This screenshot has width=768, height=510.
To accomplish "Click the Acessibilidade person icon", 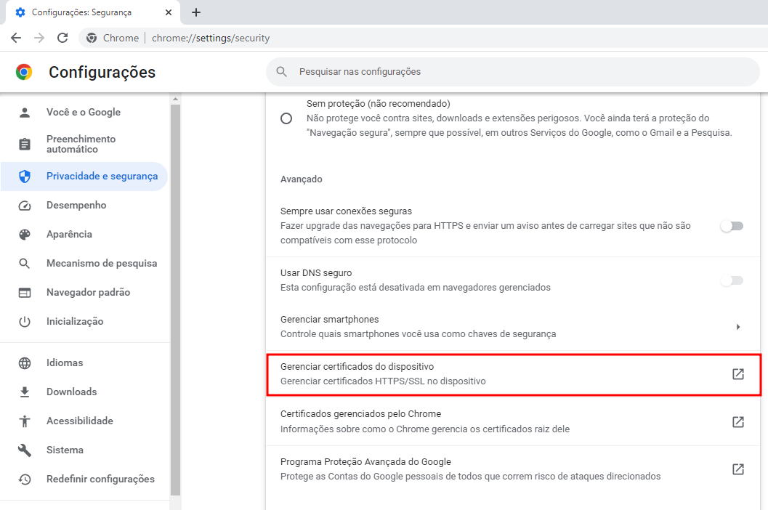I will (x=25, y=421).
